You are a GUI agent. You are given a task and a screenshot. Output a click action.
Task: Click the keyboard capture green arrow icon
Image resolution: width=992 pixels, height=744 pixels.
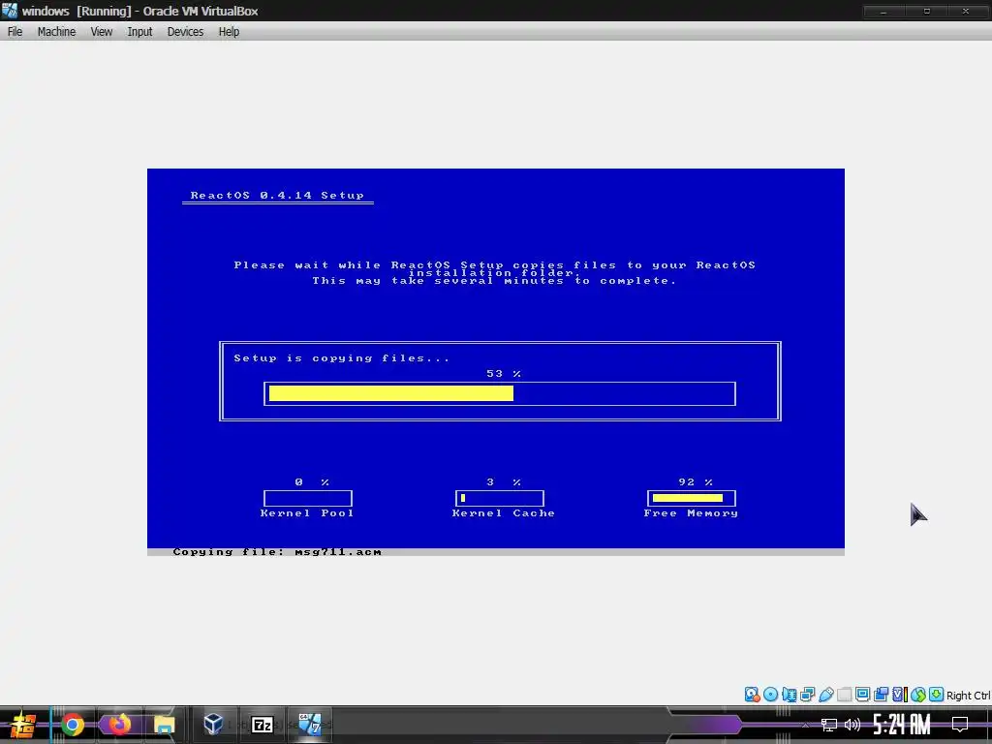point(937,695)
